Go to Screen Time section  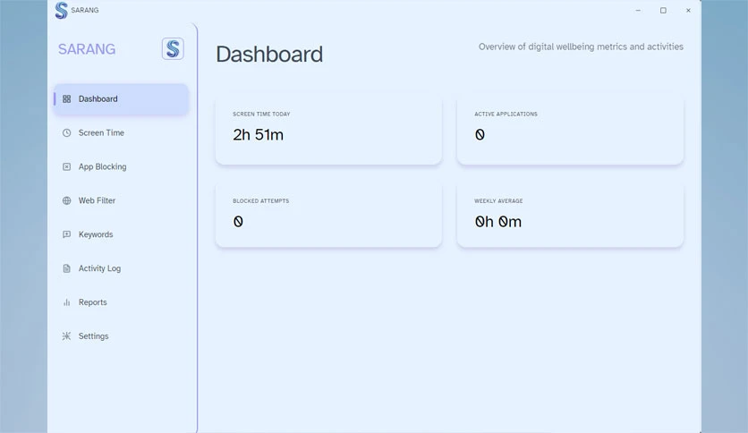121,133
